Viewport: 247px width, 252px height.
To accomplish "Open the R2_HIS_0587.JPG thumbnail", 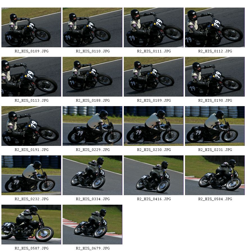I will [31, 225].
